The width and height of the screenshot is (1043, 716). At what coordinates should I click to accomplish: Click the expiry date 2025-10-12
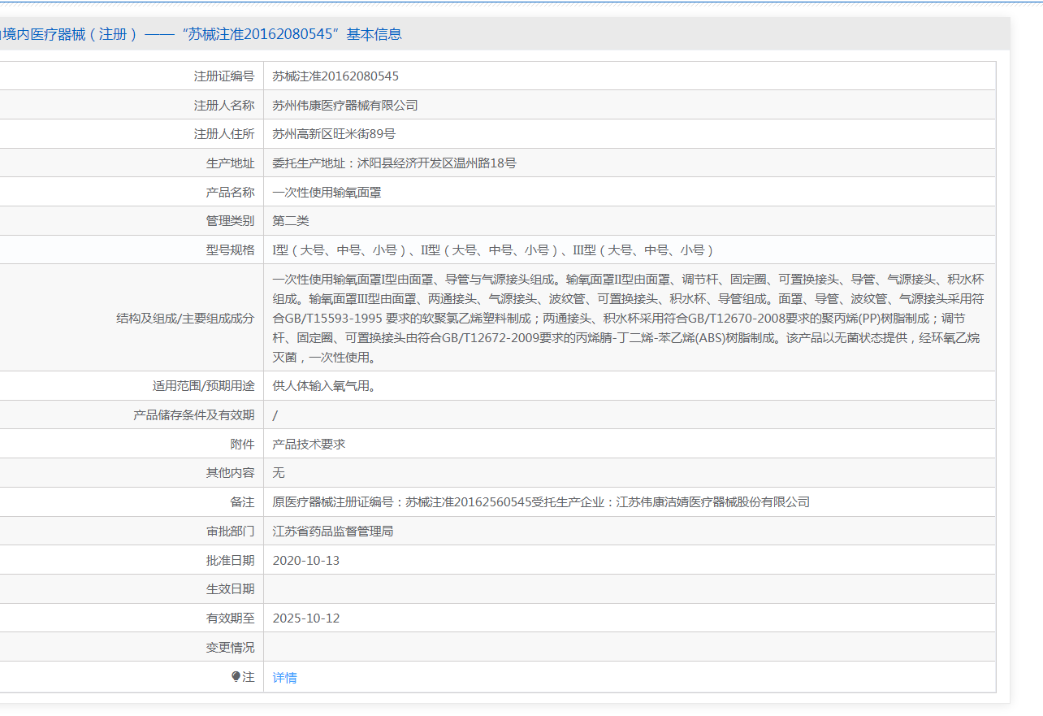[306, 618]
